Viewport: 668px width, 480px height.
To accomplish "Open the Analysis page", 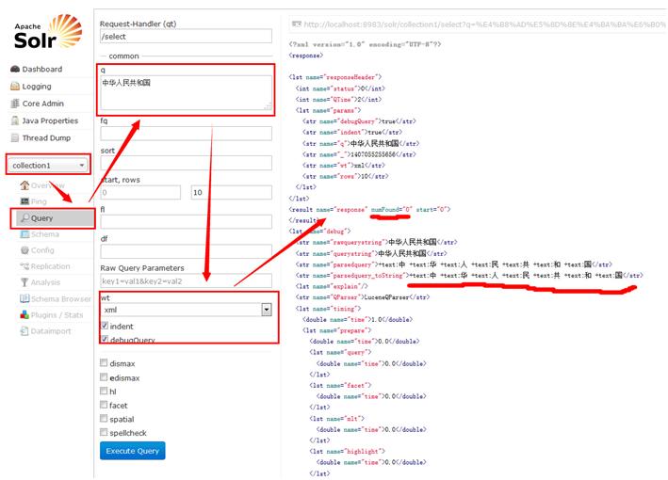I will 45,282.
